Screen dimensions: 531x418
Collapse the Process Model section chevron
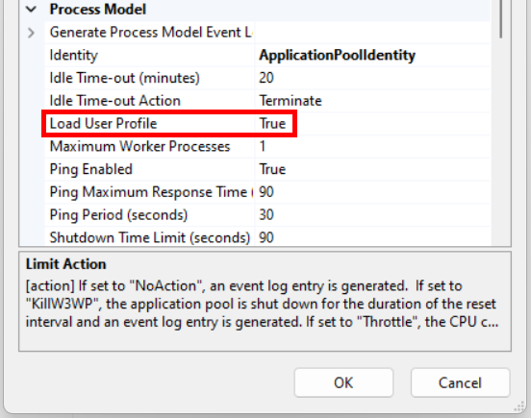tap(31, 10)
